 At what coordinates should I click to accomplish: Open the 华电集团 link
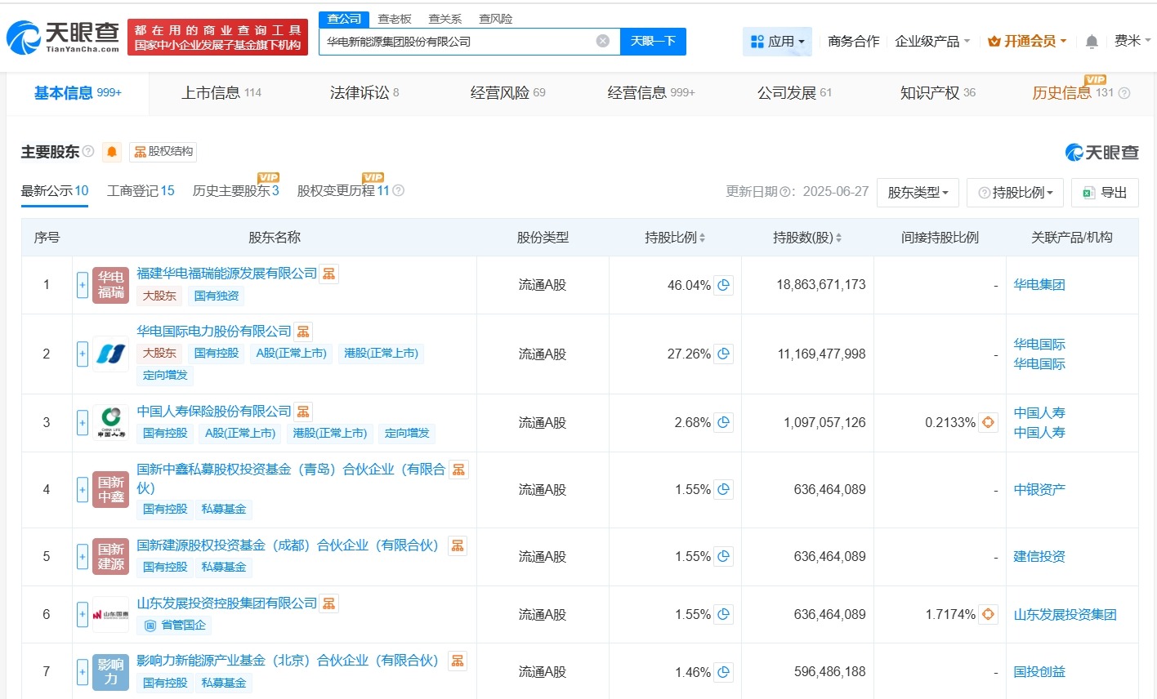[1039, 285]
